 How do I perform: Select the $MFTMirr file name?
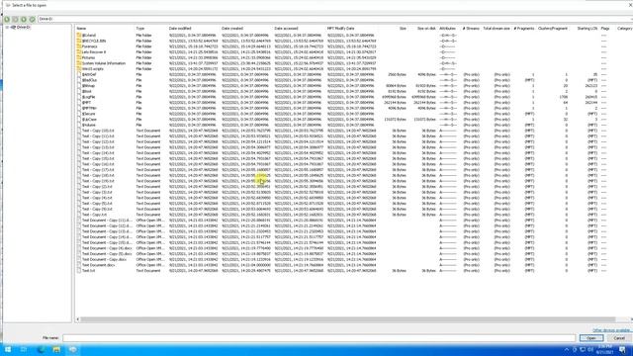[89, 108]
